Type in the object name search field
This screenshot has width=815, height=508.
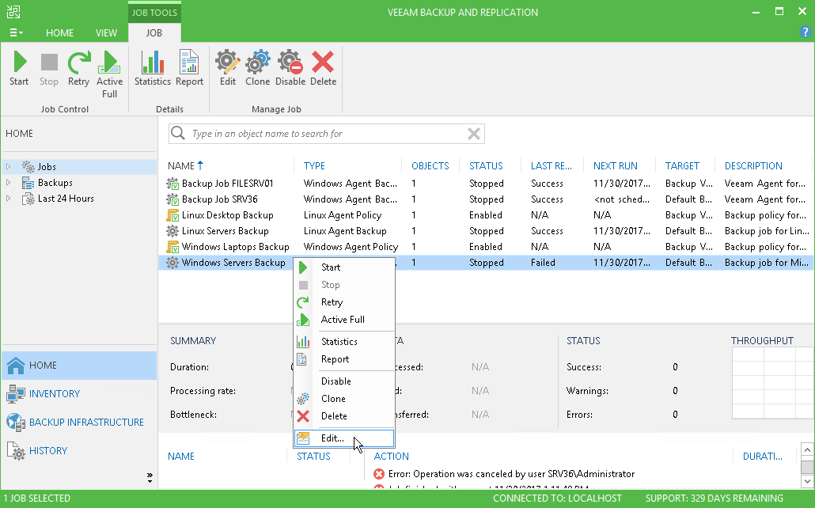tap(327, 134)
